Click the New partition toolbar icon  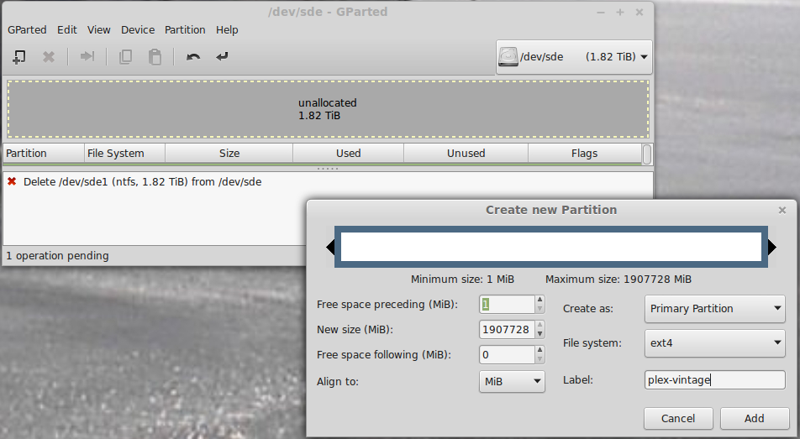click(x=18, y=56)
